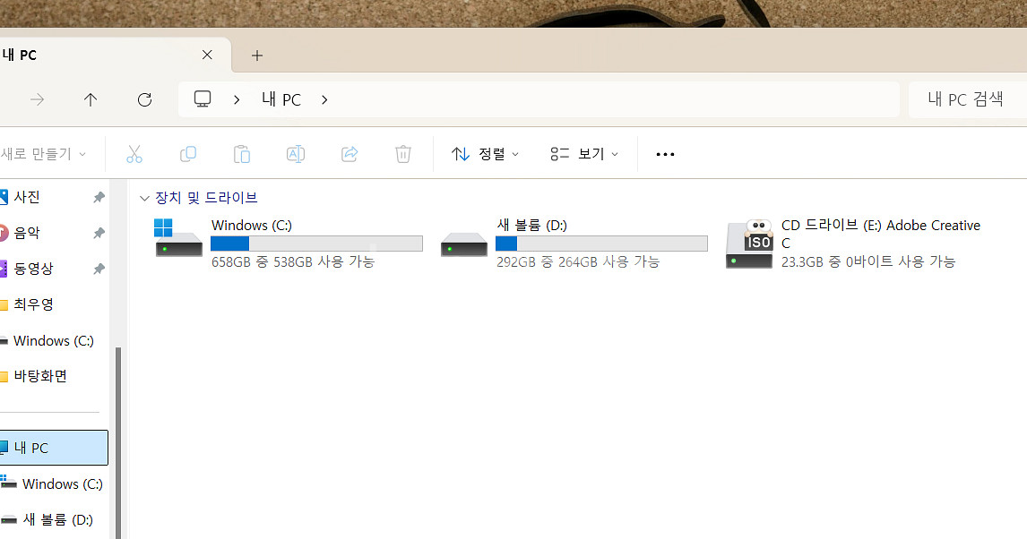Open the three-dot more options menu
This screenshot has width=1027, height=539.
(x=665, y=154)
